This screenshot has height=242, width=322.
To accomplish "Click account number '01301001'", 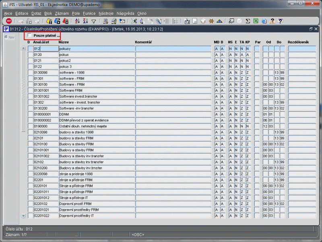I will (x=46, y=90).
